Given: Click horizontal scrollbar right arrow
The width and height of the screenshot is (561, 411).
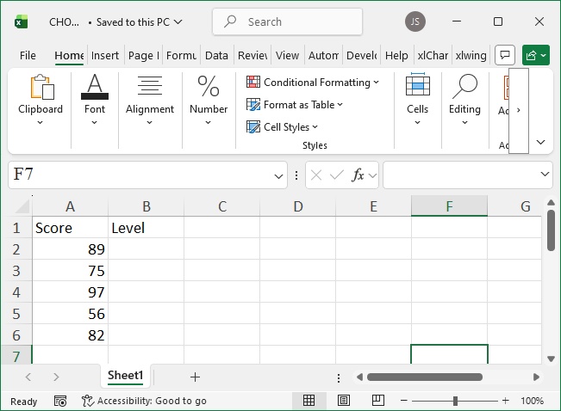Looking at the screenshot, I should pos(536,377).
